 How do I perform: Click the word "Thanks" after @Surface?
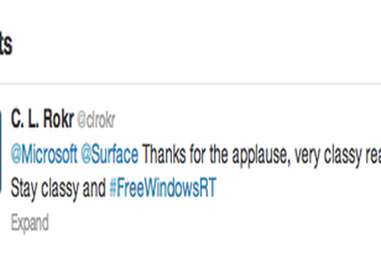[164, 154]
